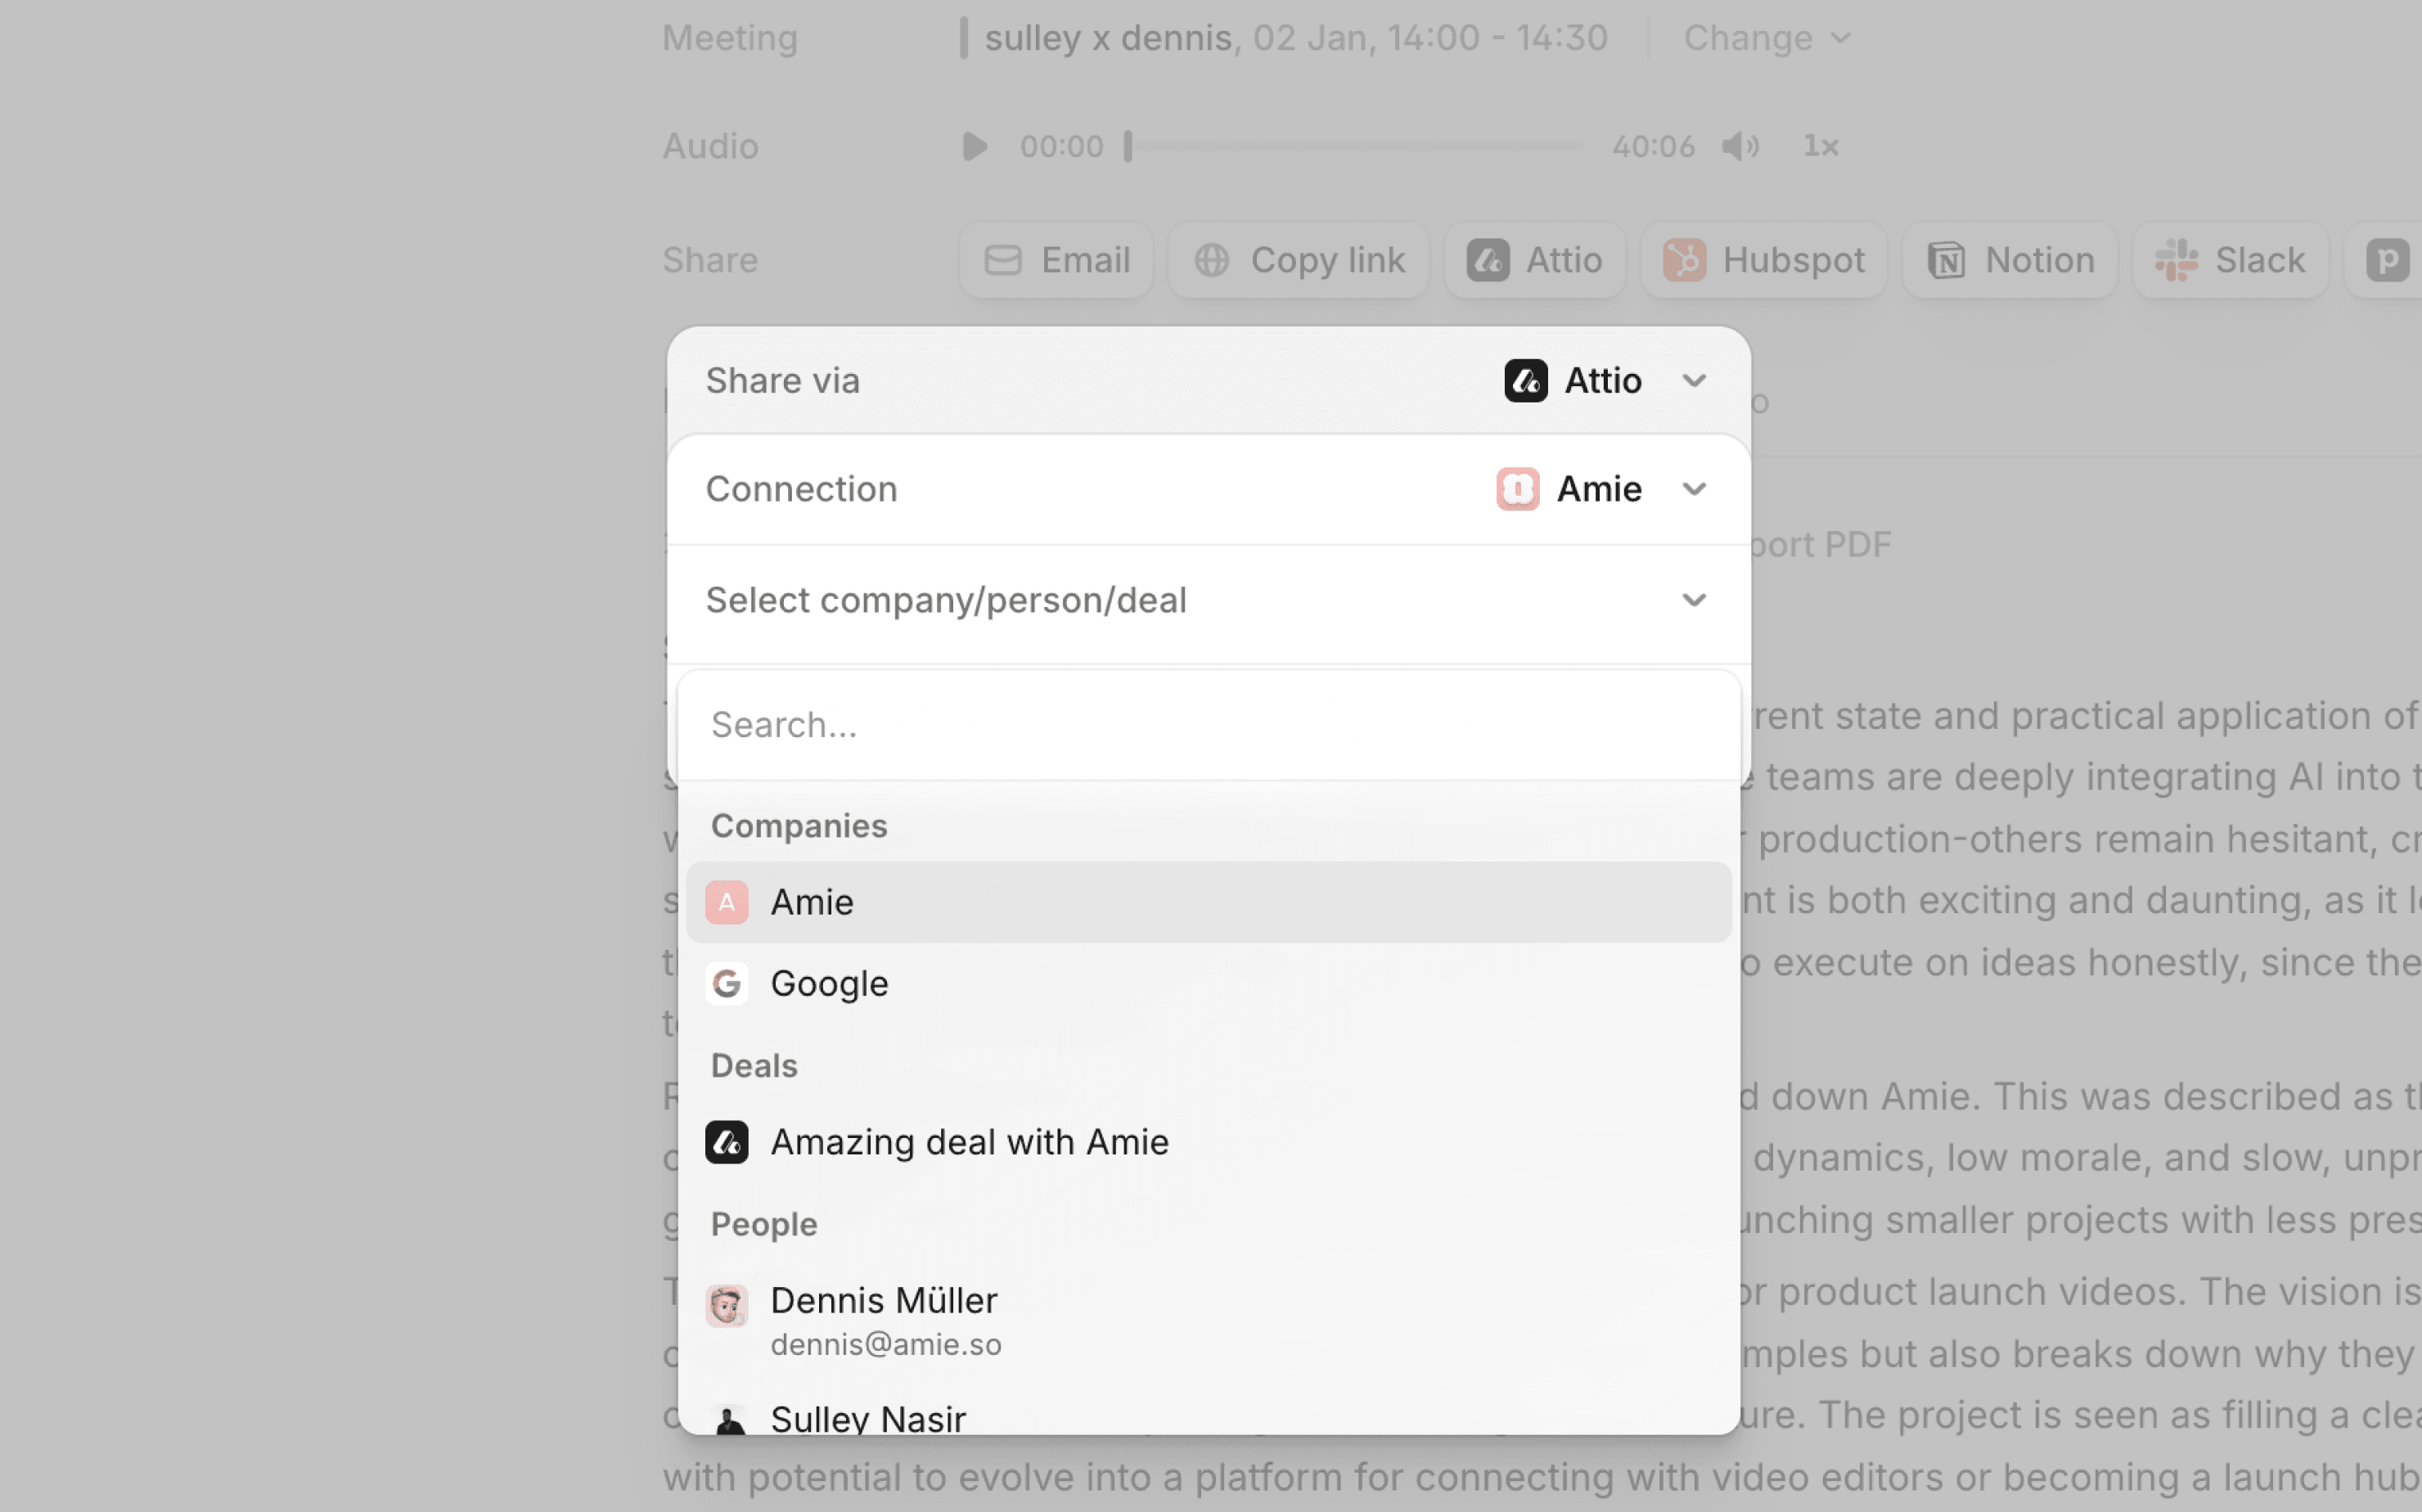Share via the Email button
Viewport: 2422px width, 1512px height.
[x=1056, y=260]
